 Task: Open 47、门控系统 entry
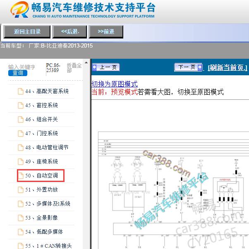click(x=41, y=133)
